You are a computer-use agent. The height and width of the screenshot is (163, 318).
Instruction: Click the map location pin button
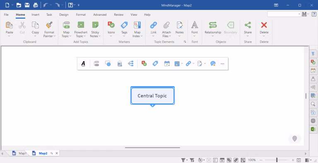(294, 139)
